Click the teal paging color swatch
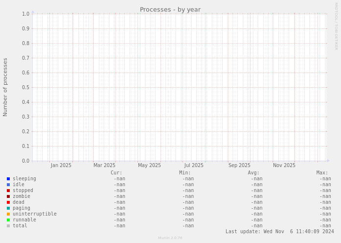 pyautogui.click(x=8, y=208)
